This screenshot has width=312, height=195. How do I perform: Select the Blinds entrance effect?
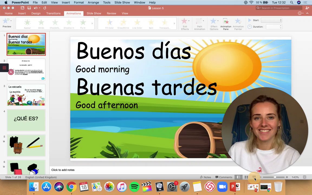pyautogui.click(x=41, y=24)
